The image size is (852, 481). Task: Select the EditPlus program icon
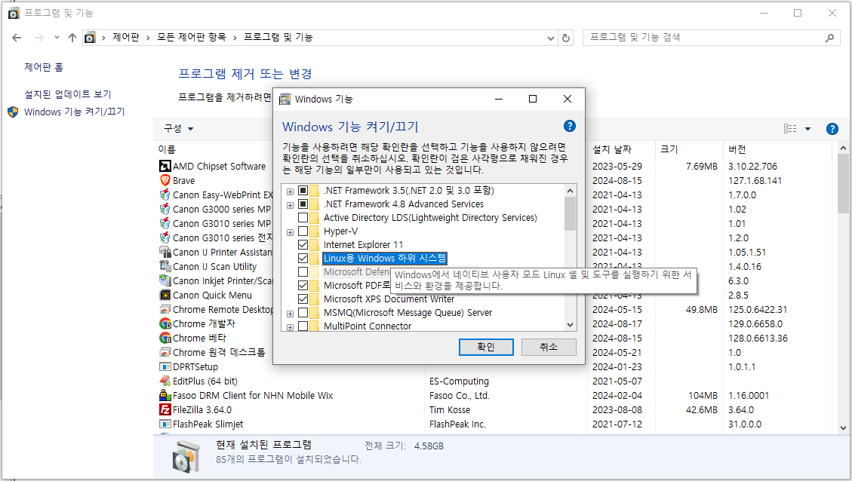(x=167, y=381)
